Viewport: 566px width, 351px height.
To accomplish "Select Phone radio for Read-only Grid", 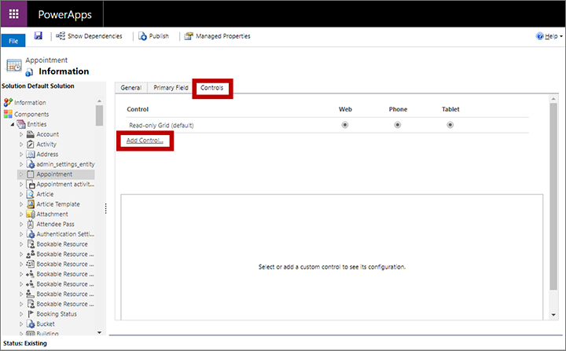I will tap(398, 125).
